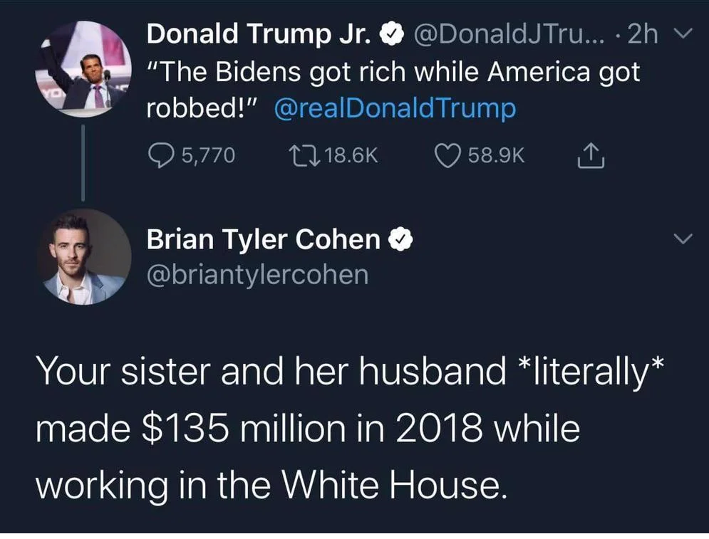Open the Brian Tyler Cohen display name

click(x=264, y=241)
